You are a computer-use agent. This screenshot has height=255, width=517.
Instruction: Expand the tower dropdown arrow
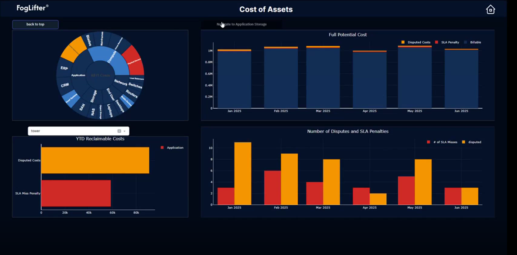tap(124, 131)
